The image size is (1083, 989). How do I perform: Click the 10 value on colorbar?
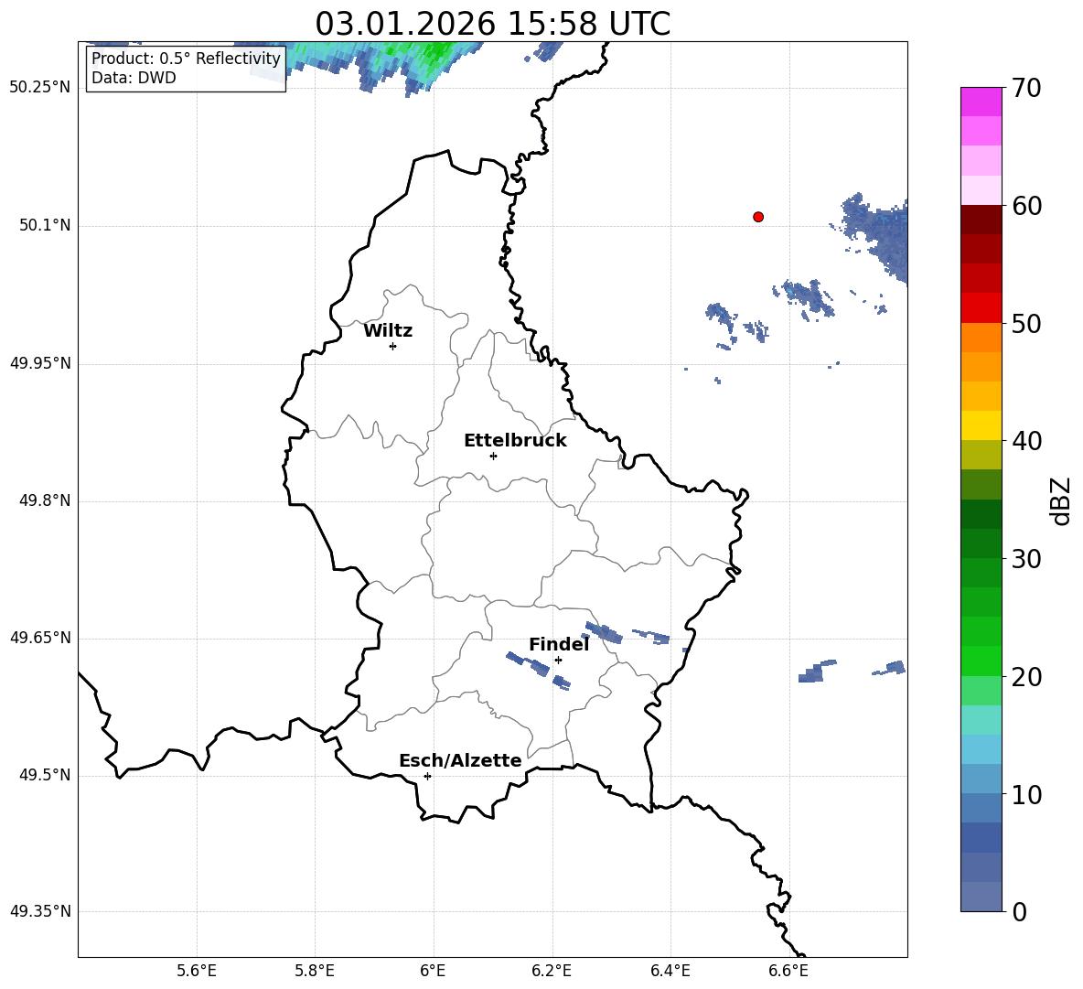click(x=1025, y=794)
